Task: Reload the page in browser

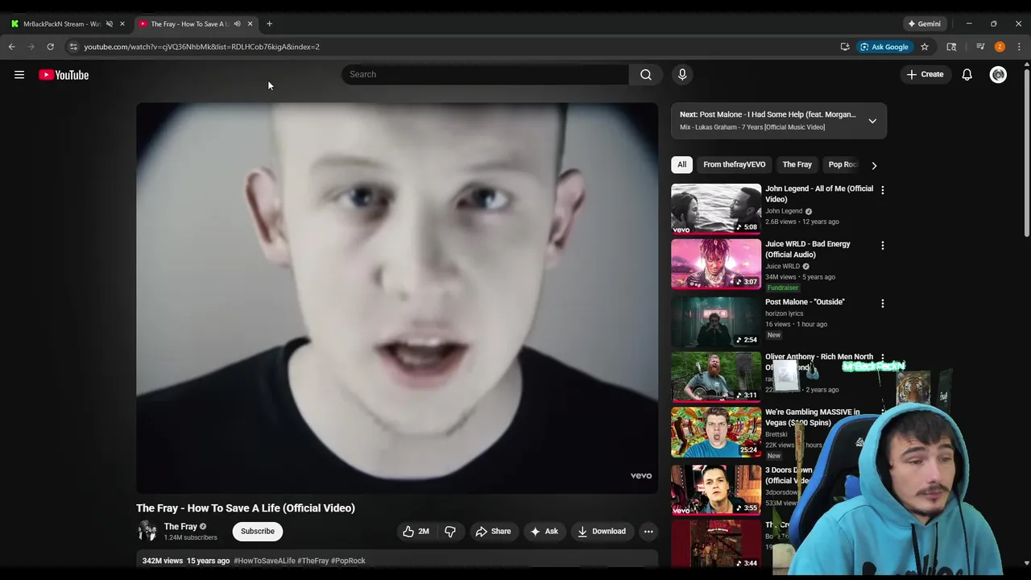Action: (x=50, y=47)
